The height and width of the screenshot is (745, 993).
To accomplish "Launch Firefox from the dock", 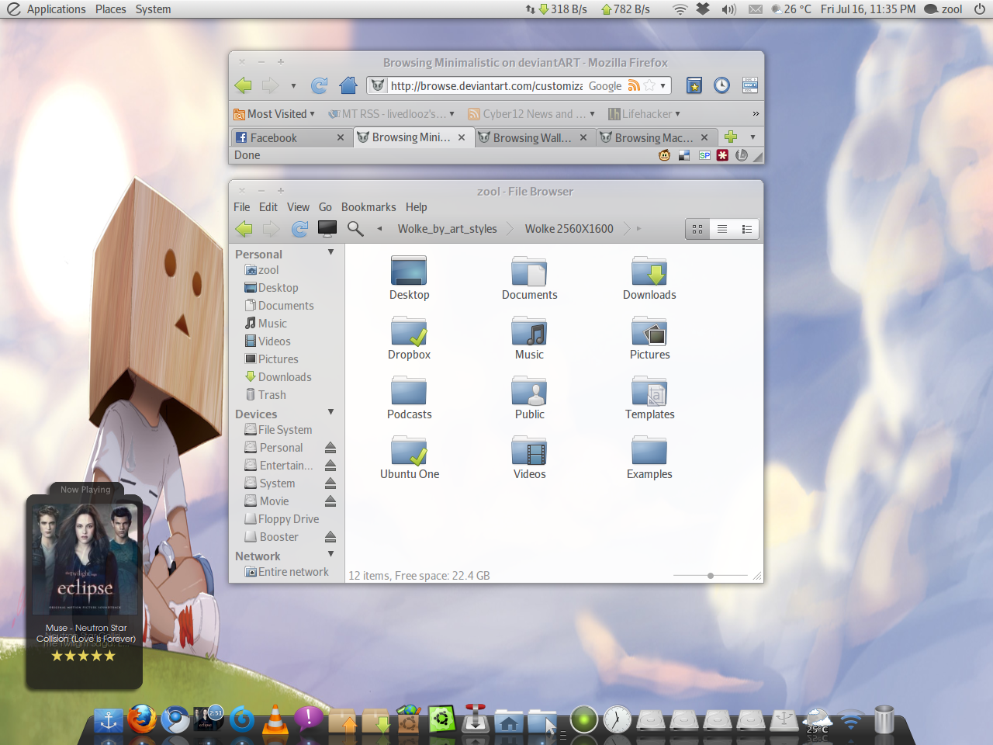I will click(x=142, y=719).
